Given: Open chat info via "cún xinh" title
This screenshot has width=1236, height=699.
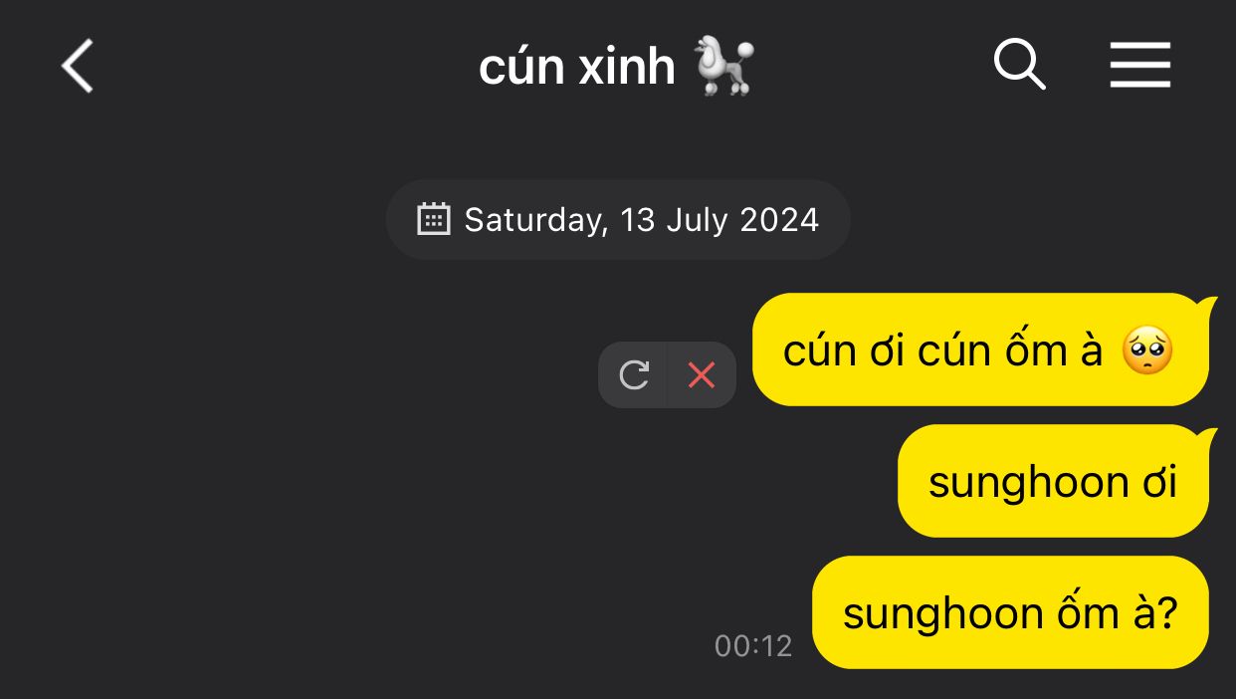Looking at the screenshot, I should click(576, 67).
